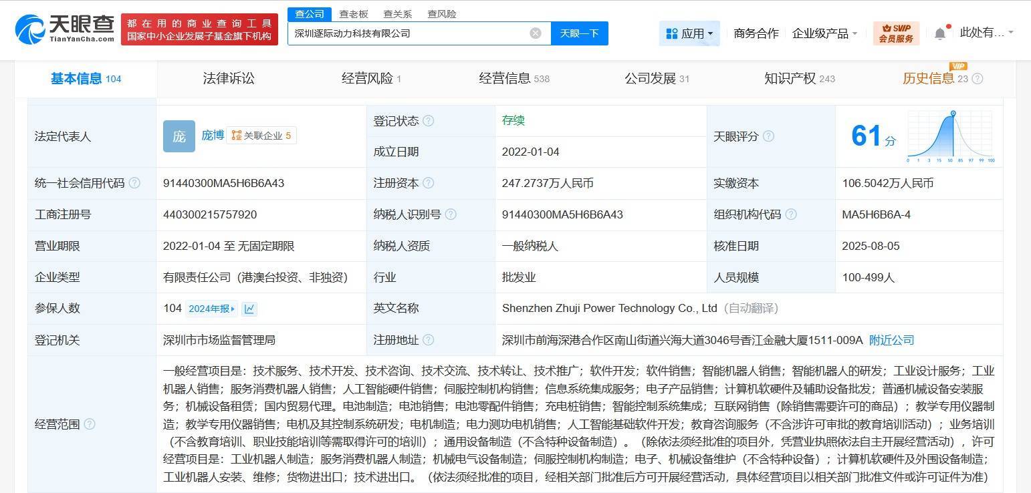Screen dimensions: 1031x493
Task: Show help for 组织机构代码 question mark
Action: 791,214
